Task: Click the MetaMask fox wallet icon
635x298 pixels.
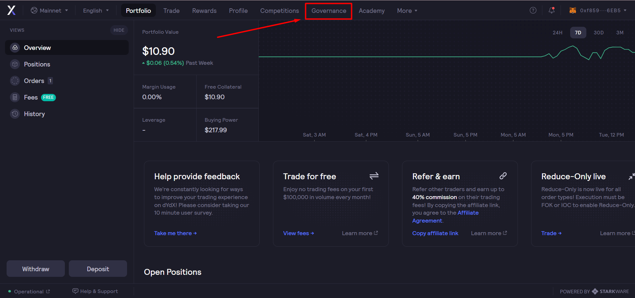Action: pos(572,10)
